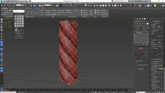
Task: Open the Display command panel tab
Action: point(145,19)
